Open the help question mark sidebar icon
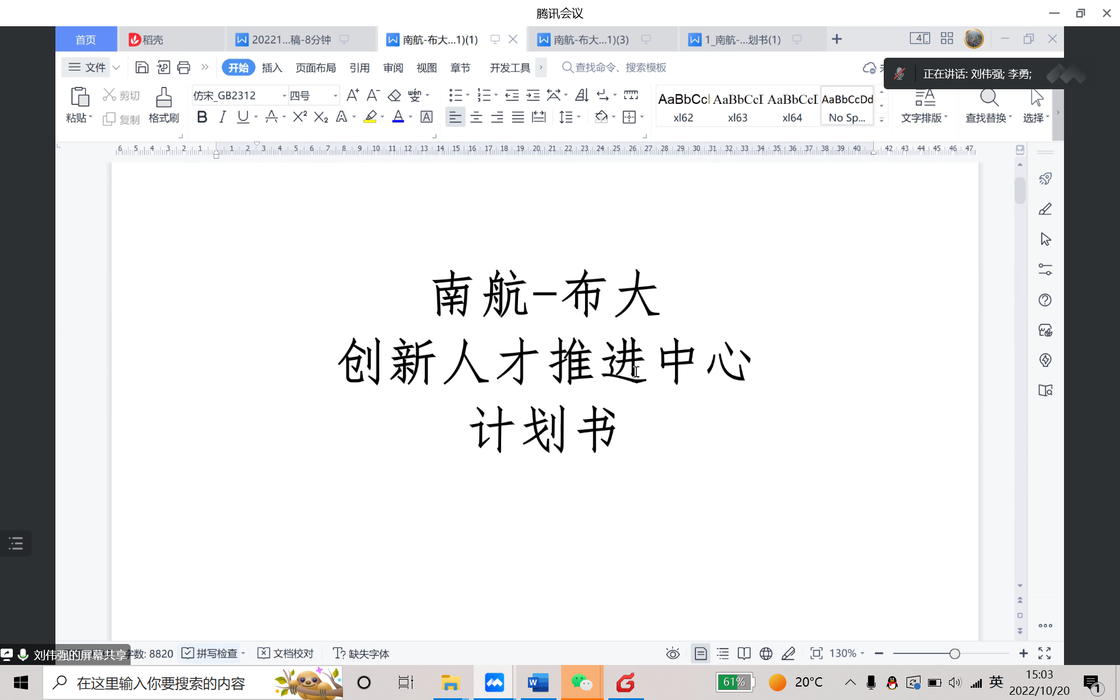Image resolution: width=1120 pixels, height=700 pixels. click(x=1045, y=300)
